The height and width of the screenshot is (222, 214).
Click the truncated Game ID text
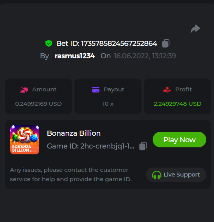tap(90, 146)
